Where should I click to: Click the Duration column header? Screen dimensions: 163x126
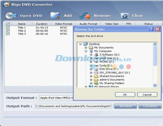[x=42, y=24]
